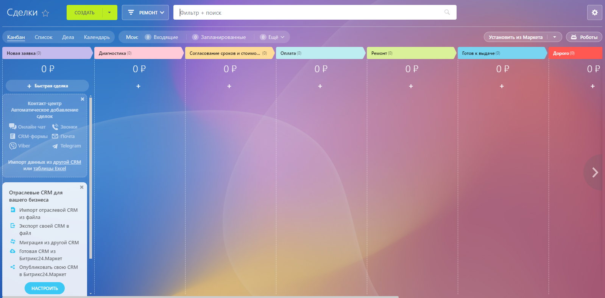Click the Согласование сроков column header
This screenshot has width=605, height=298.
229,53
